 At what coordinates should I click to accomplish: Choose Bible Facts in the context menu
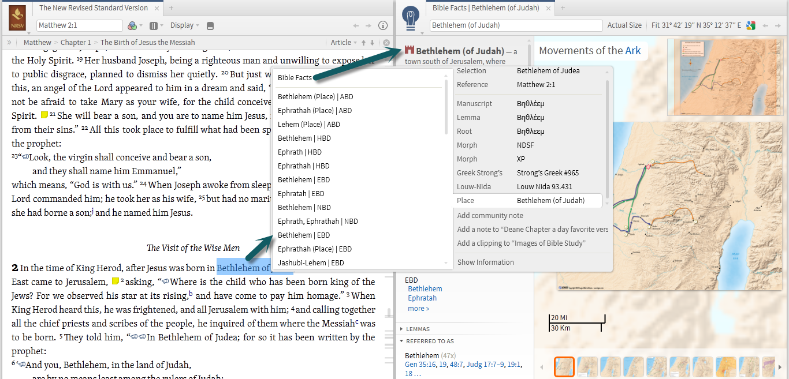[x=295, y=78]
